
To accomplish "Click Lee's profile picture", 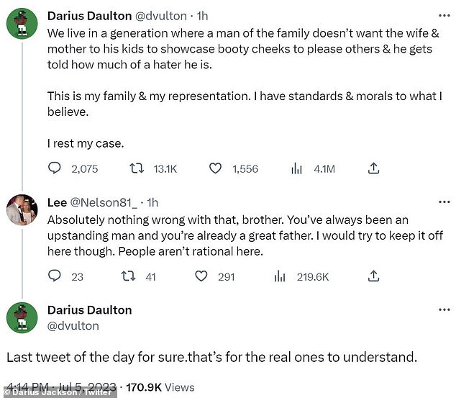I will click(x=22, y=211).
